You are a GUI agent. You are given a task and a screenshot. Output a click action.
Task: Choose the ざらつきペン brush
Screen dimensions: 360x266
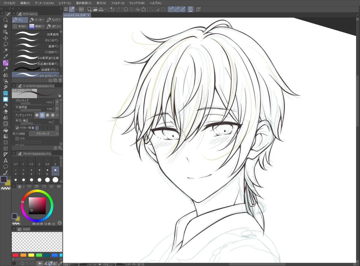click(x=36, y=40)
